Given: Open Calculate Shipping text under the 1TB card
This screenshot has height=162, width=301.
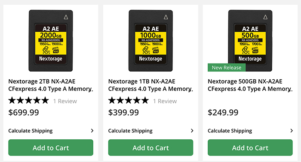Looking at the screenshot, I should pos(130,131).
